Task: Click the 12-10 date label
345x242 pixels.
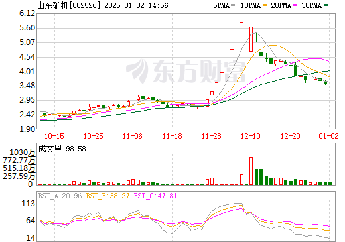Action: tap(251, 136)
